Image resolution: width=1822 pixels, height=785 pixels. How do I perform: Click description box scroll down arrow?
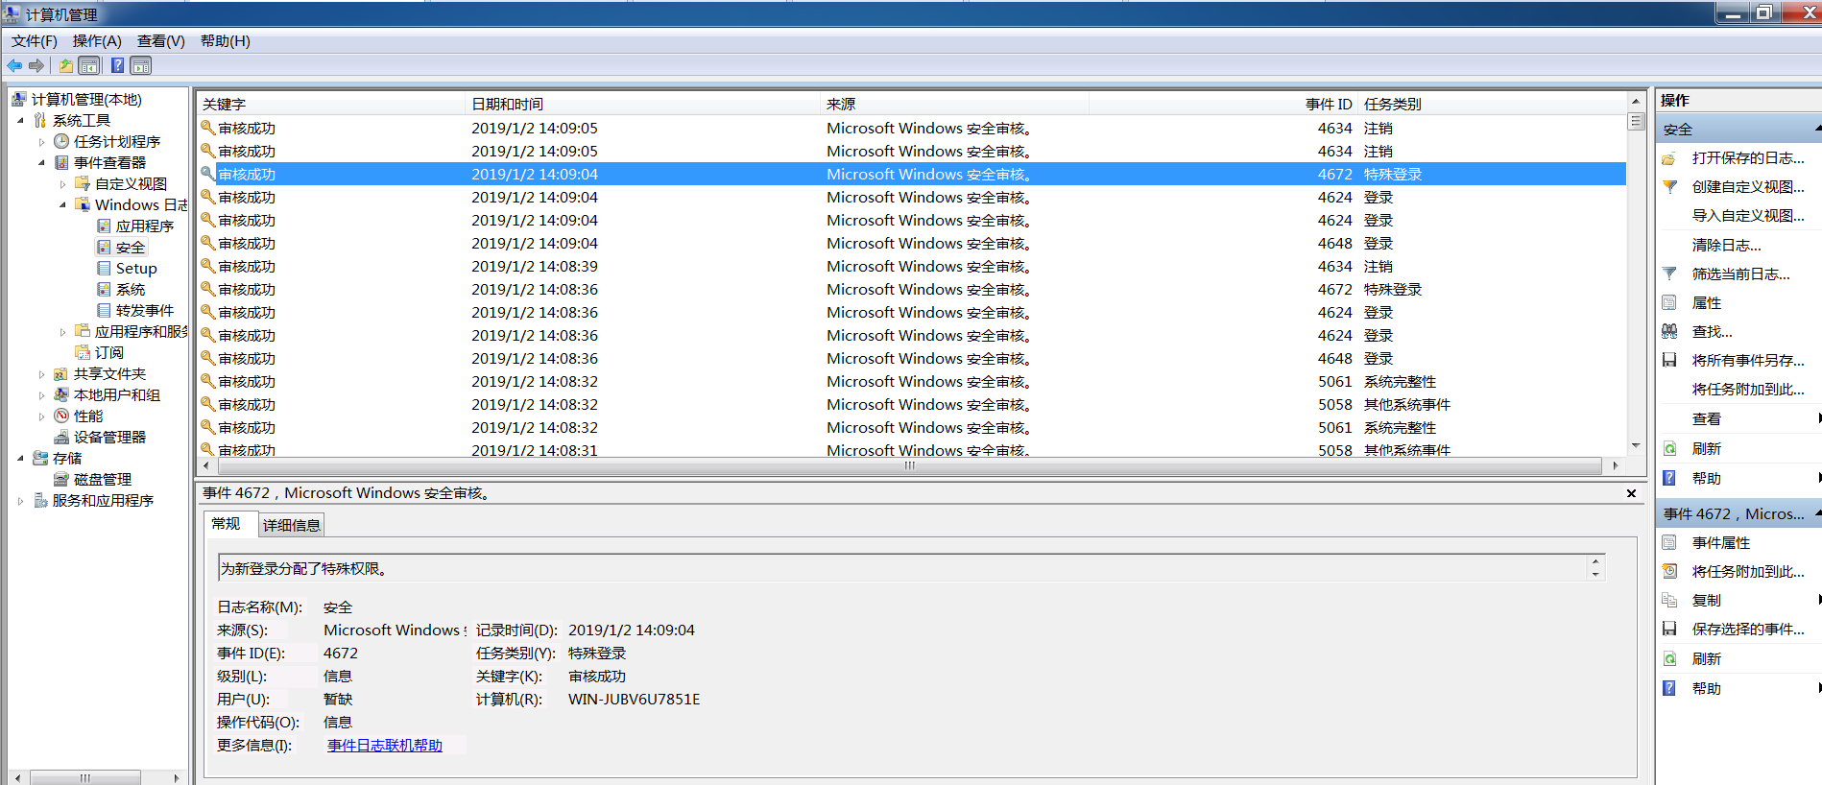(1595, 574)
